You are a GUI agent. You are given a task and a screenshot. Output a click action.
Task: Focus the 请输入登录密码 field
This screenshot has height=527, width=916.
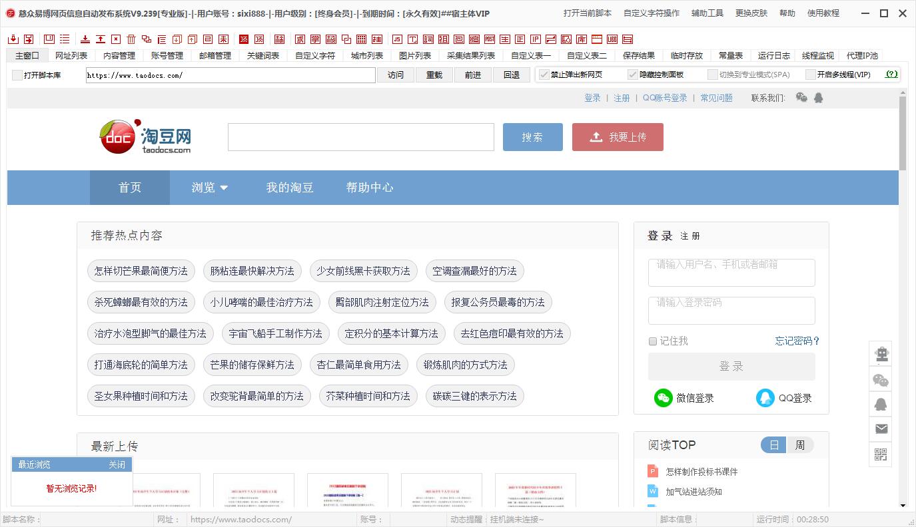[x=731, y=311]
